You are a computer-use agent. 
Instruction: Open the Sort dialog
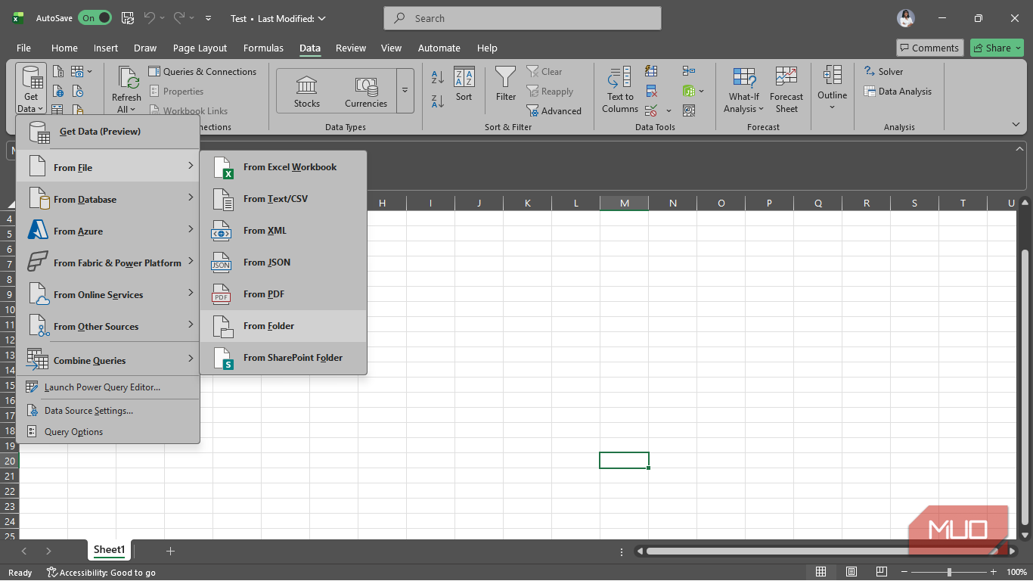tap(464, 84)
